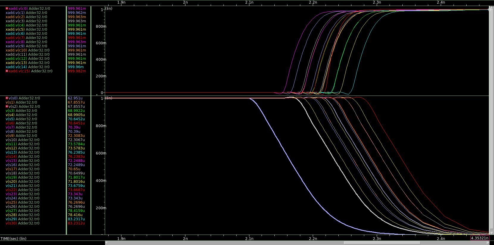Click the red marker icon beside xadd.v(c0)
Viewport: 494px width, 245px height.
tap(7, 8)
